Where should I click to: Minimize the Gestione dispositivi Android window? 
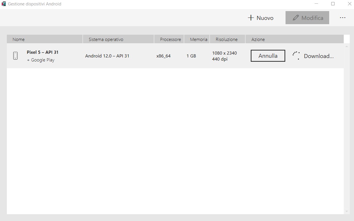[316, 4]
